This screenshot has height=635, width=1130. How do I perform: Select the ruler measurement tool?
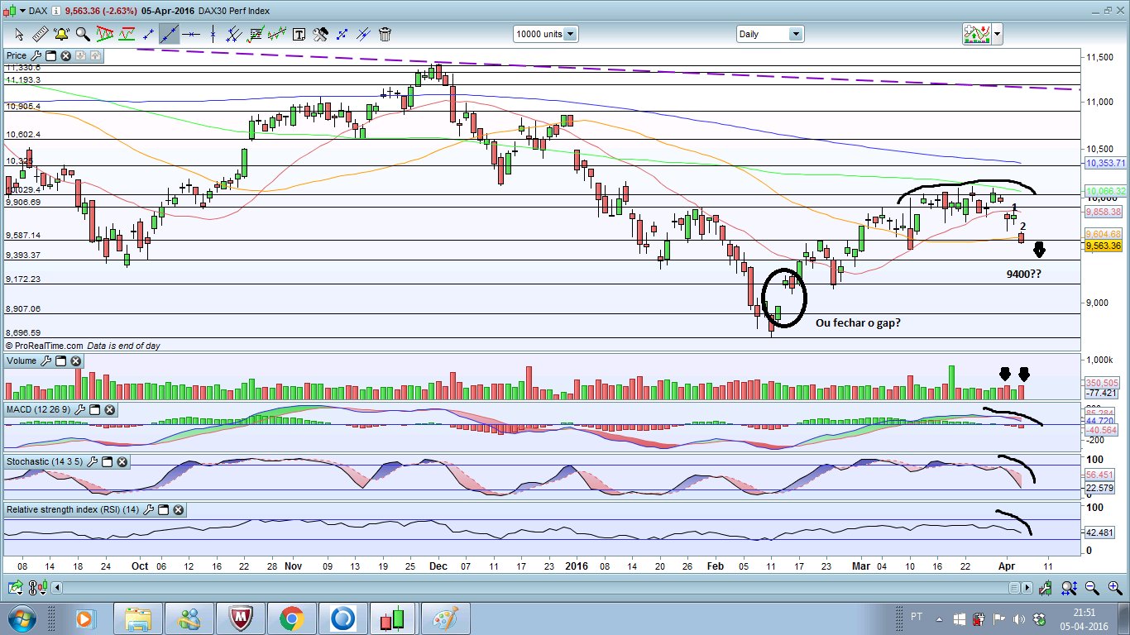pyautogui.click(x=40, y=34)
